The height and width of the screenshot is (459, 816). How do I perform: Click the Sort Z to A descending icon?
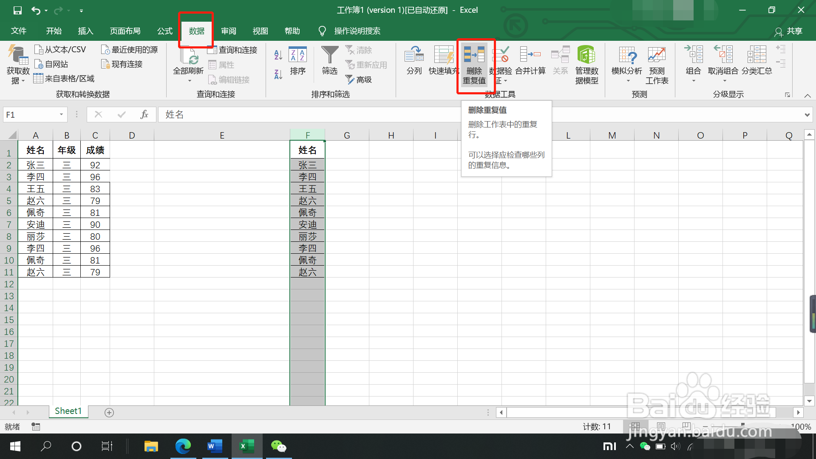pyautogui.click(x=278, y=75)
